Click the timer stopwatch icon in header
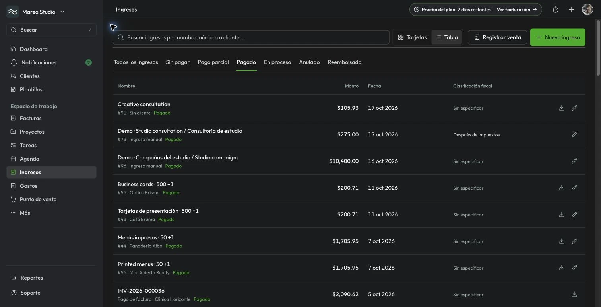This screenshot has height=307, width=601. 556,10
